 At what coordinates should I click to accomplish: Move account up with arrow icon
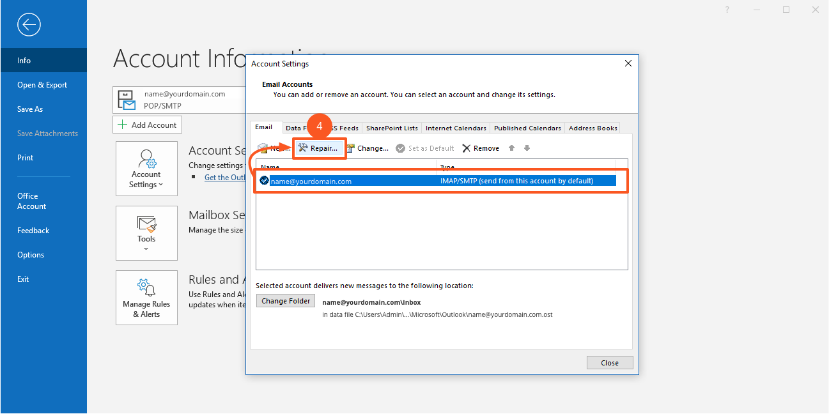click(x=511, y=148)
